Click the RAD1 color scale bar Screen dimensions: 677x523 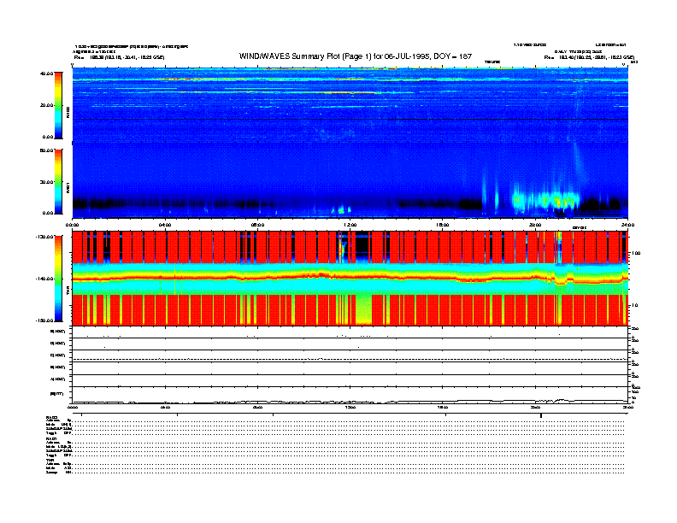click(58, 182)
